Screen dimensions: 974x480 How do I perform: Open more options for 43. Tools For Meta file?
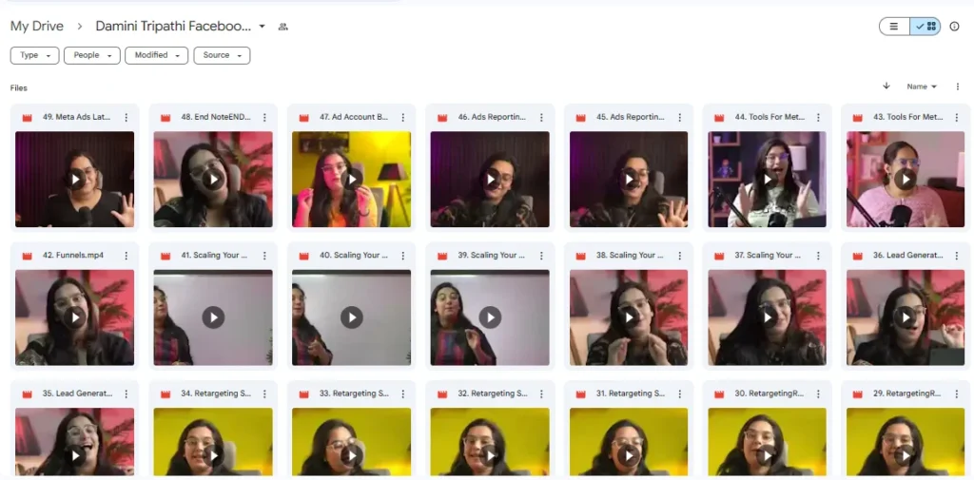click(x=957, y=117)
